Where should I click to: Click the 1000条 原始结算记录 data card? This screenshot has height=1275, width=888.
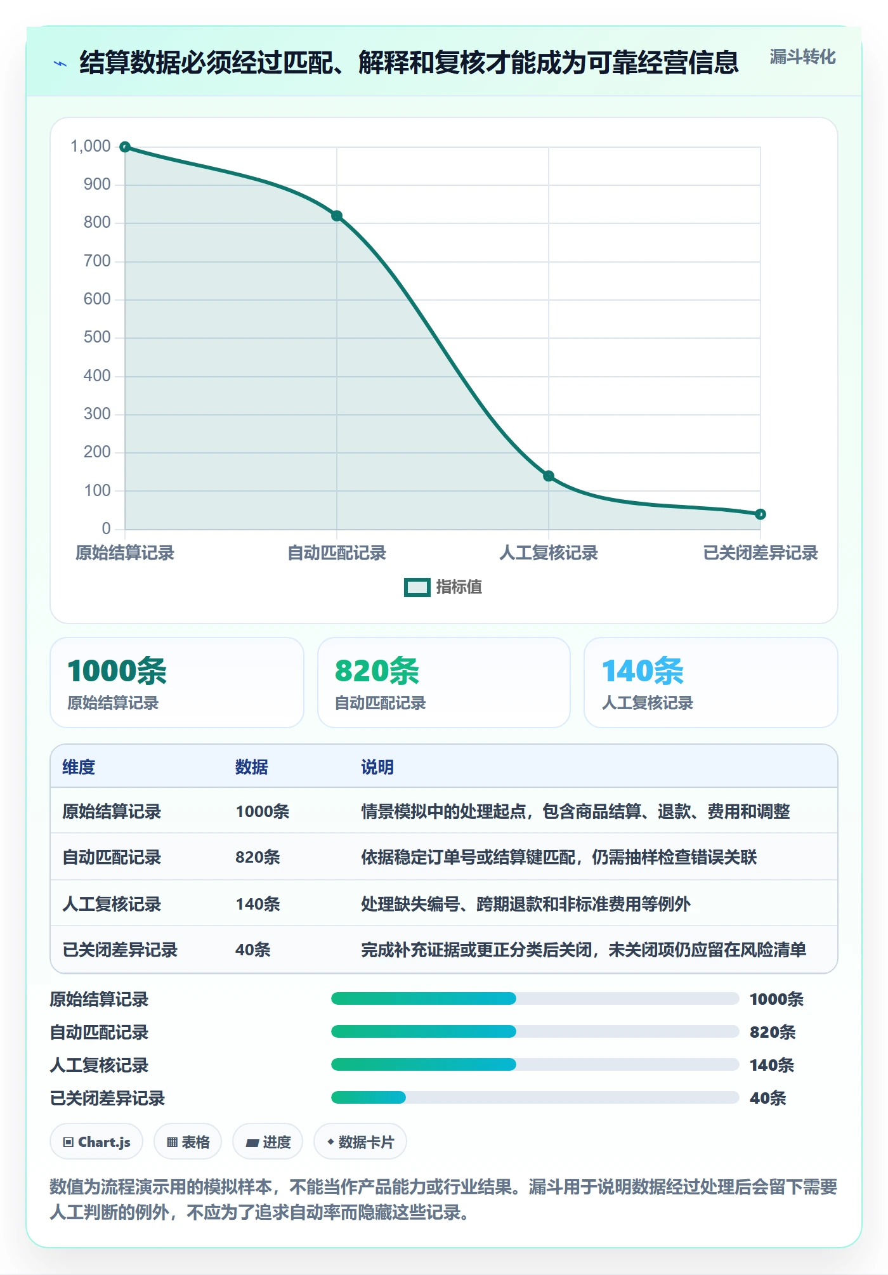177,683
